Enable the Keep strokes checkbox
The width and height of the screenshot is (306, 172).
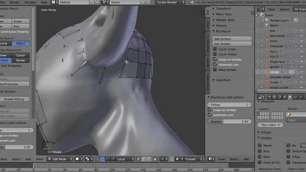215,70
